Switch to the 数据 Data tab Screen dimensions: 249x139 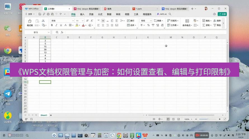coord(109,14)
